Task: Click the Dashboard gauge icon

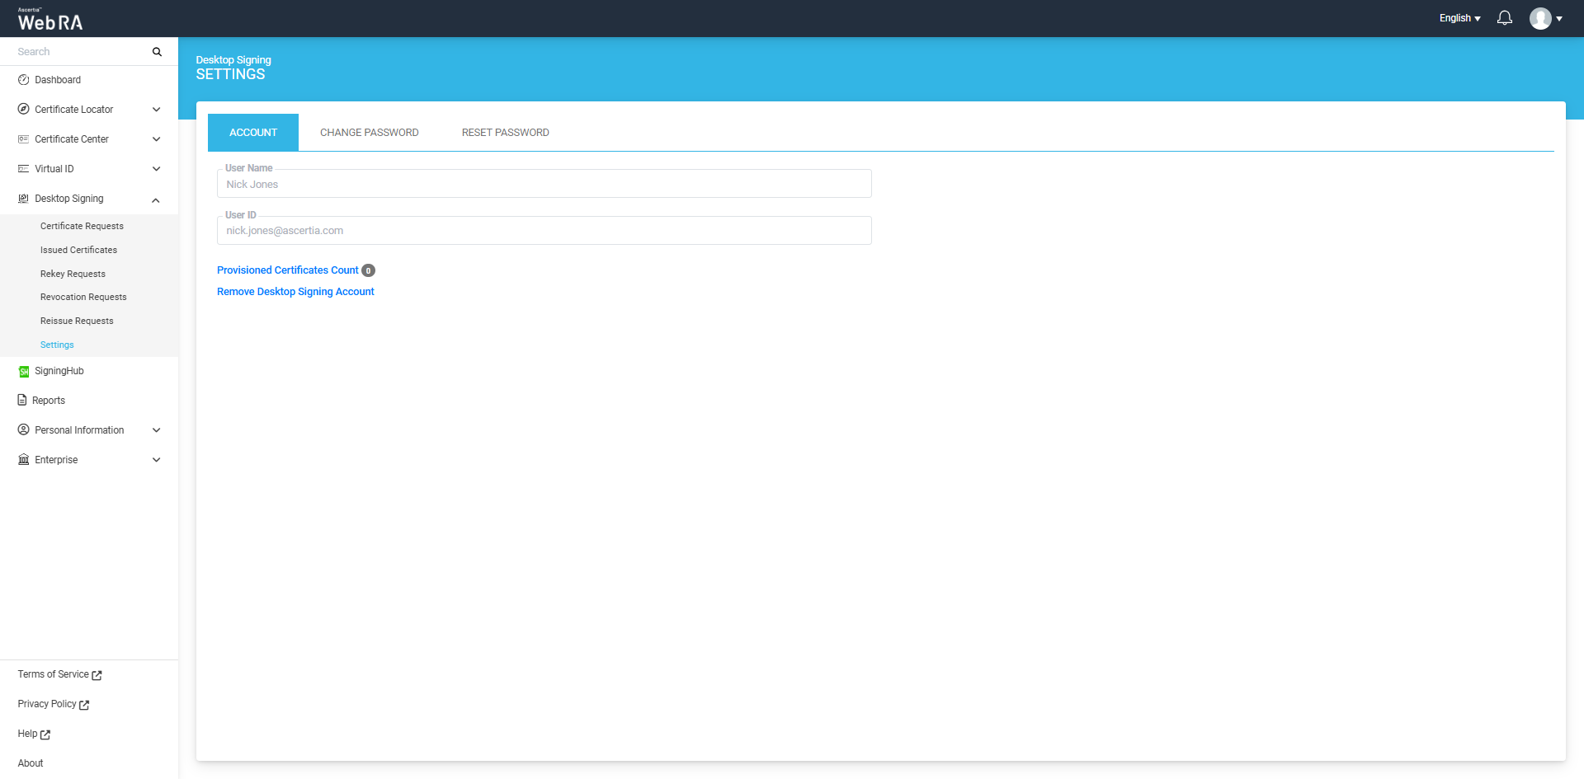Action: [24, 80]
